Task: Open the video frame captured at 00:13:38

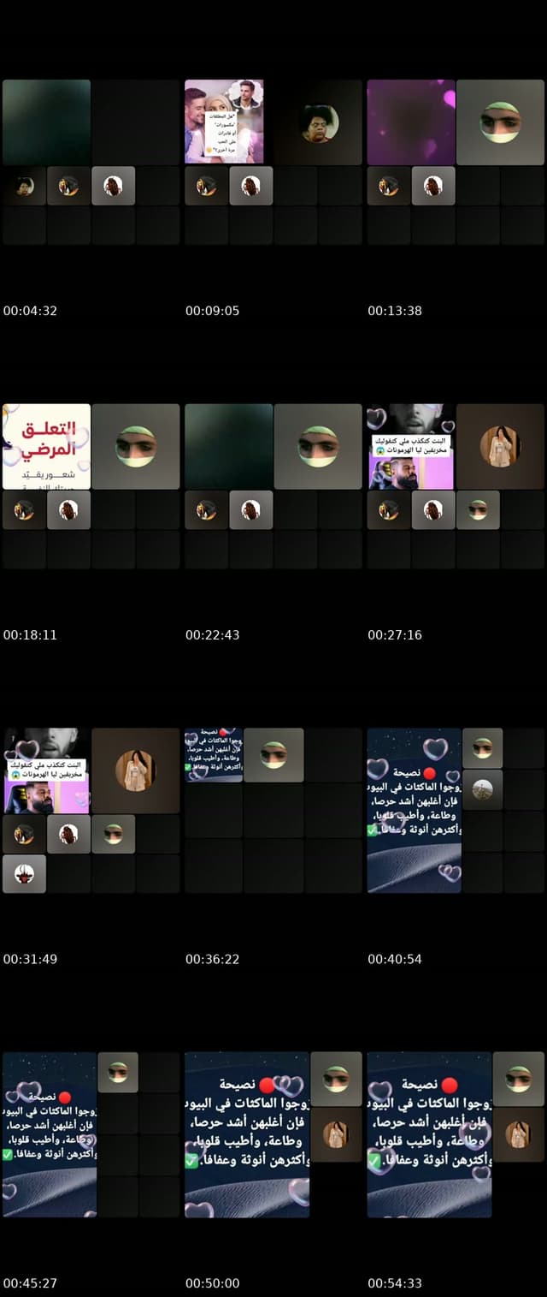Action: click(456, 162)
